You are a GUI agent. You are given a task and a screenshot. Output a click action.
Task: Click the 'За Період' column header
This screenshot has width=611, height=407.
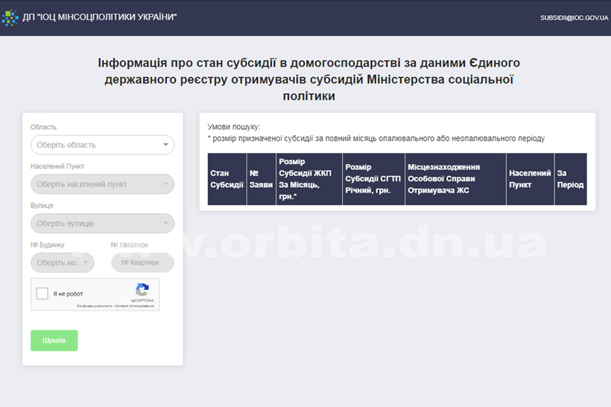(570, 179)
